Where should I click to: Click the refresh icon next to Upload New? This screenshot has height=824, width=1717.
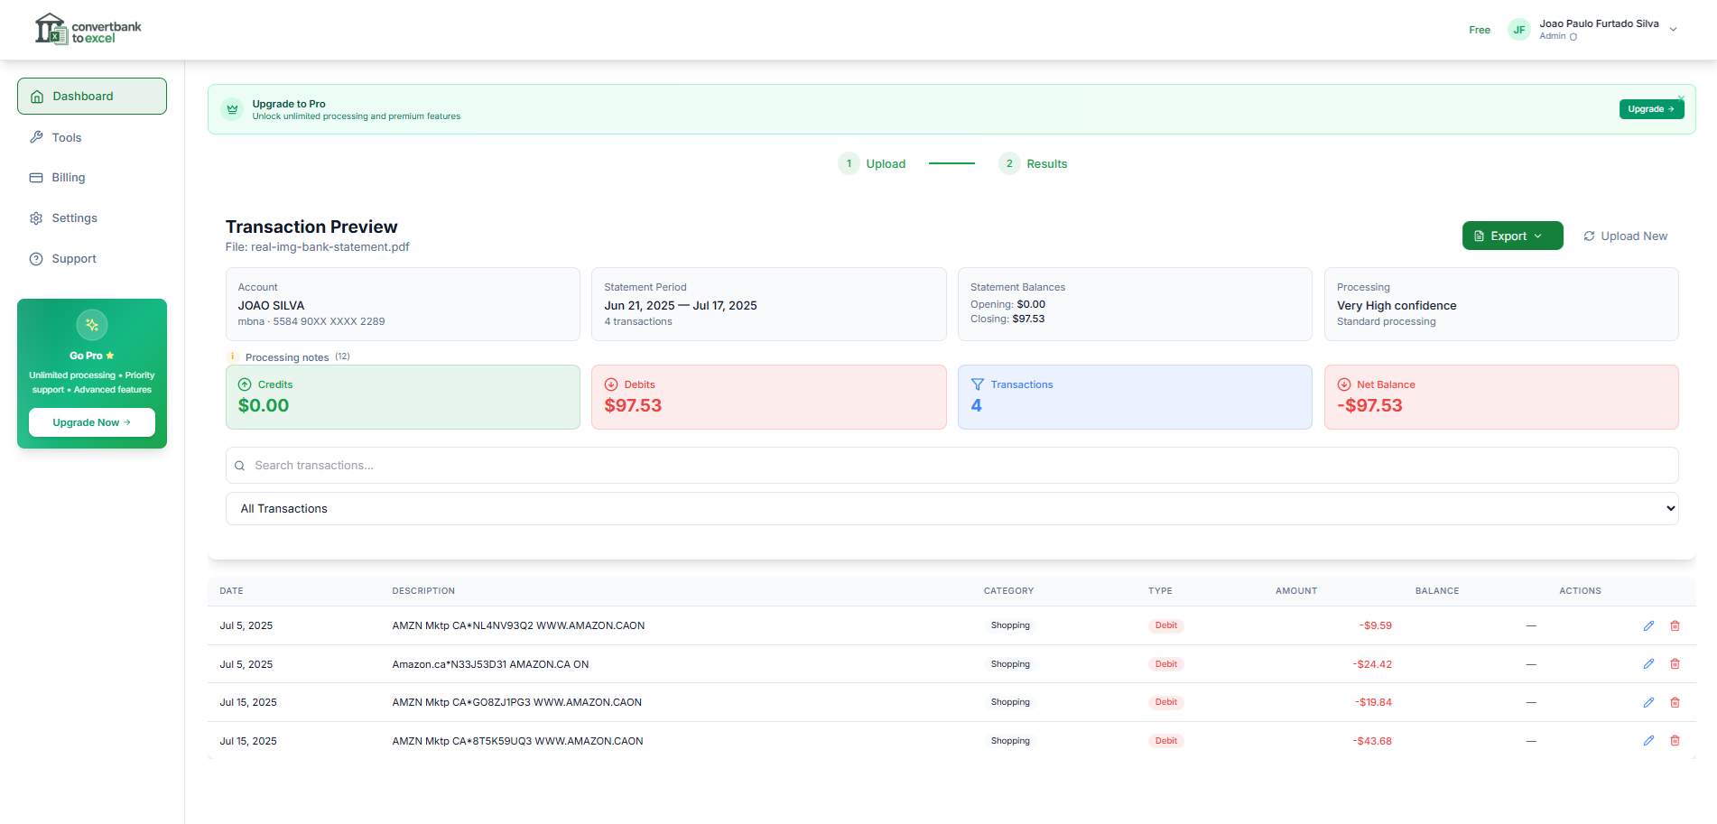pyautogui.click(x=1589, y=236)
